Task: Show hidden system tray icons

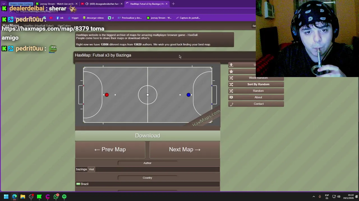Action: pyautogui.click(x=314, y=197)
